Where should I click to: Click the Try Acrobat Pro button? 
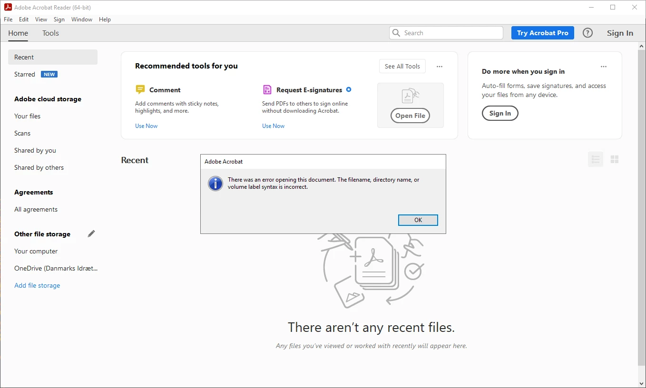click(x=543, y=33)
